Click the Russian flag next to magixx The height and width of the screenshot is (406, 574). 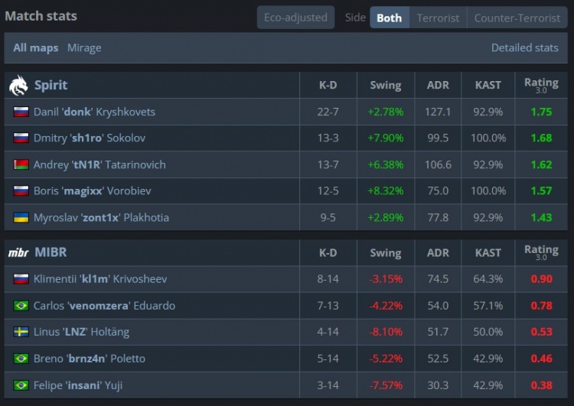click(x=21, y=190)
